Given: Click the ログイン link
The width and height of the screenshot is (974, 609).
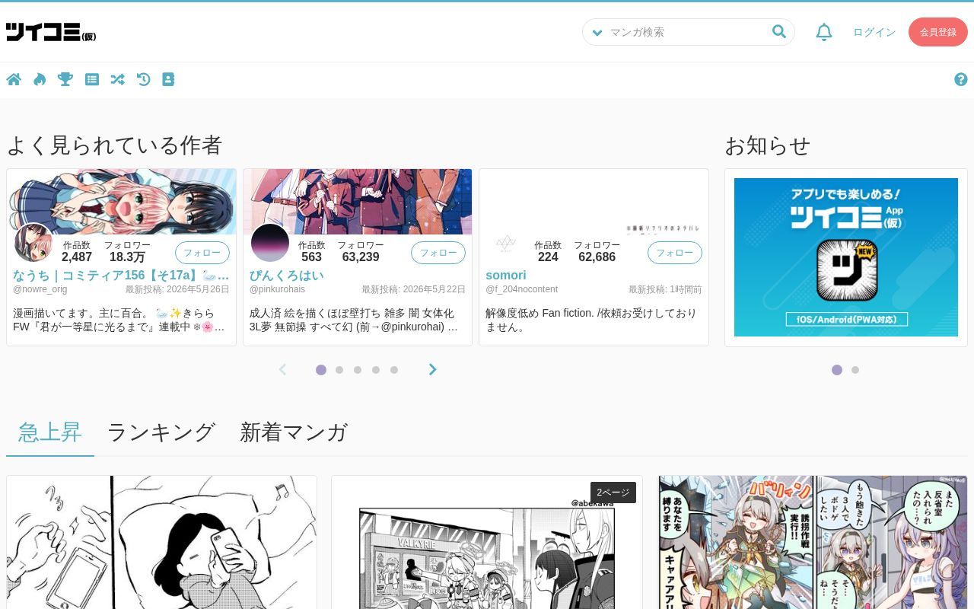Looking at the screenshot, I should [x=874, y=32].
